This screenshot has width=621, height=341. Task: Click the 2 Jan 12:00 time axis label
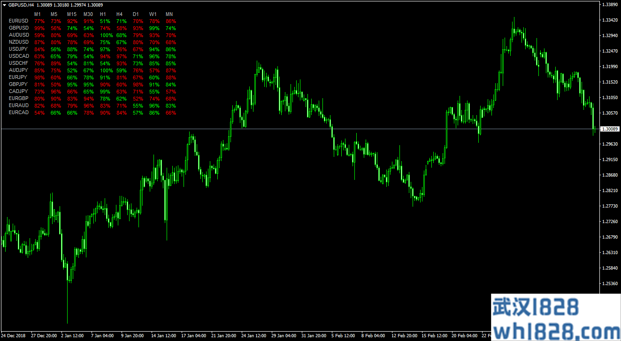pyautogui.click(x=72, y=336)
